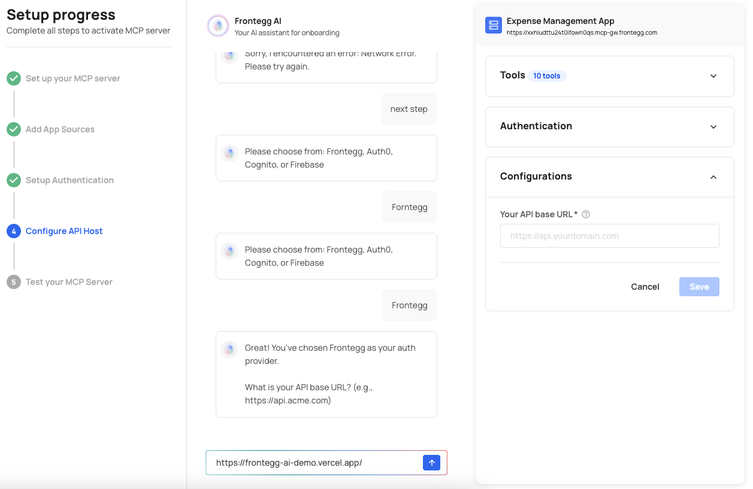
Task: Click green checkmark for Add App Sources
Action: [14, 129]
